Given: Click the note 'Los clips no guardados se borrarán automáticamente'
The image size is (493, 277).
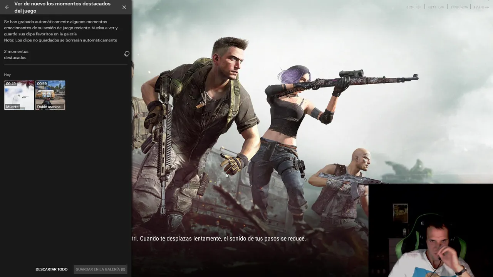Looking at the screenshot, I should pos(60,40).
